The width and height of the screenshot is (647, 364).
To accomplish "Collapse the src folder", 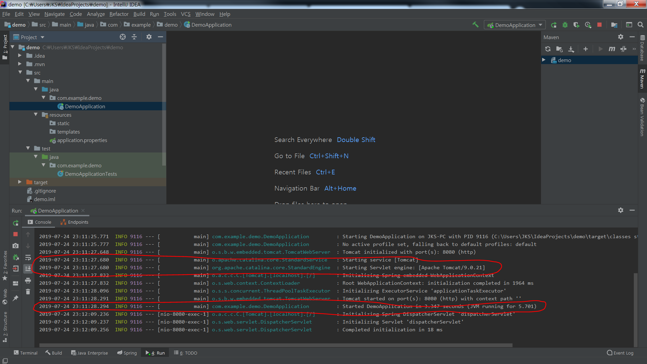I will tap(20, 72).
